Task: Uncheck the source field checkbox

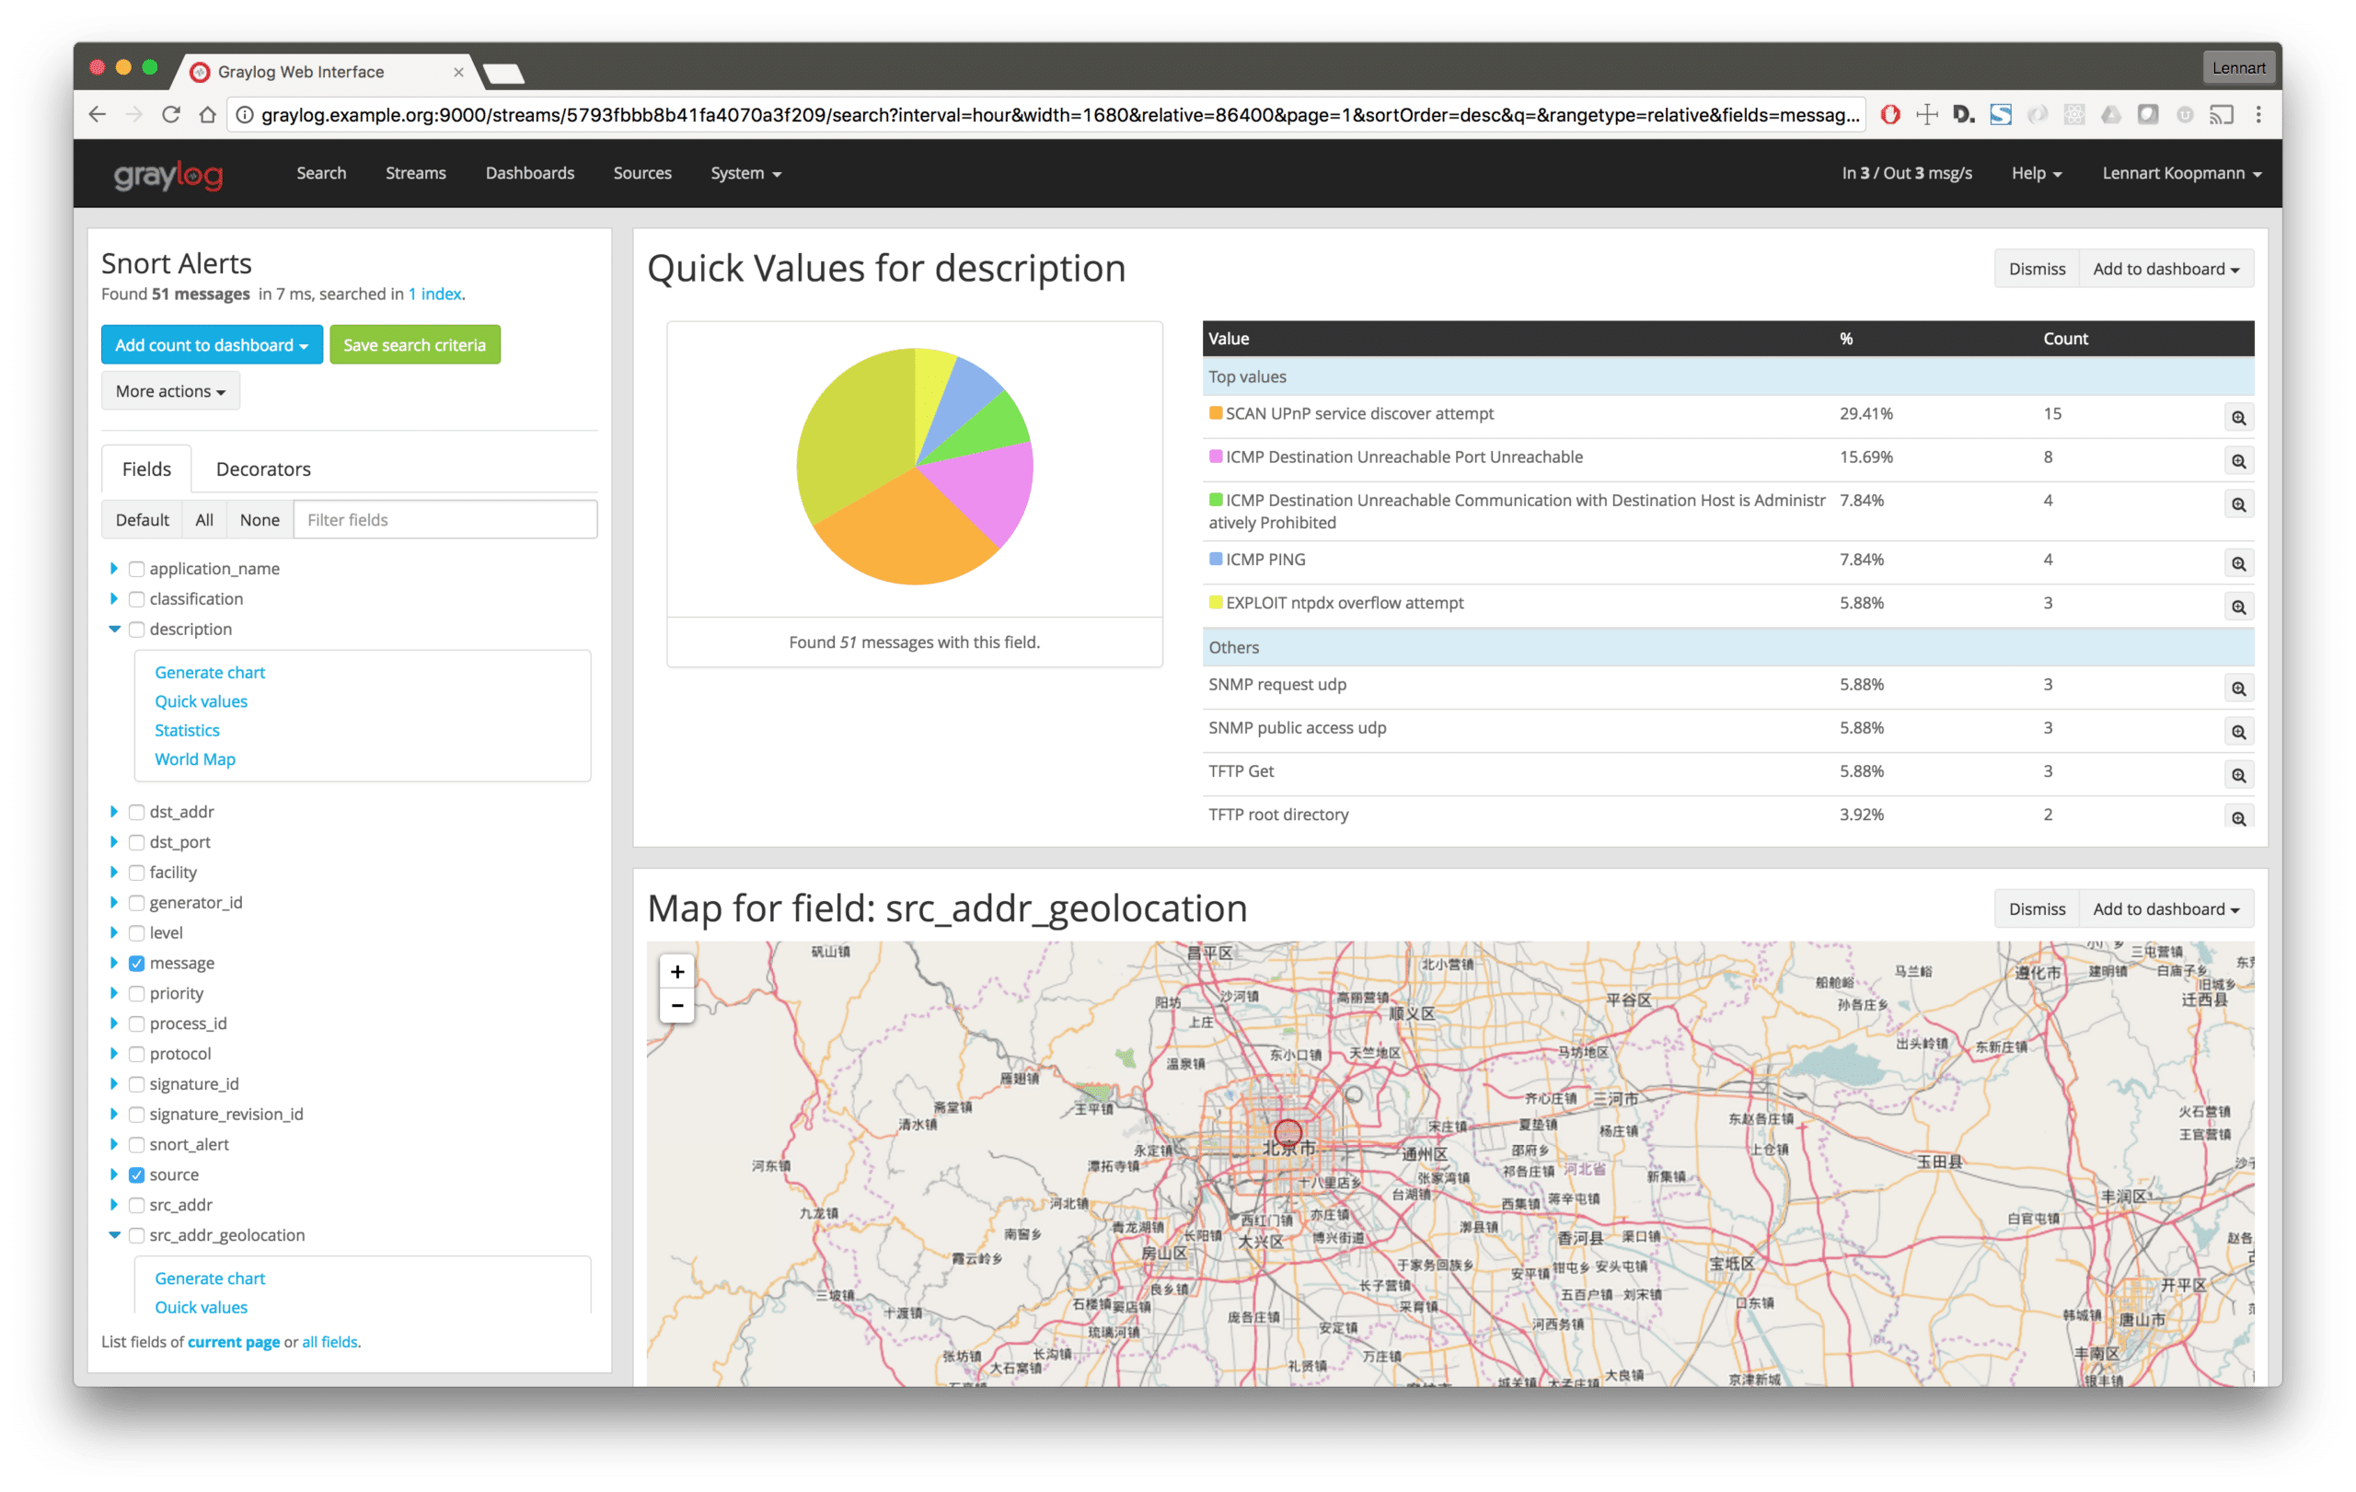Action: (137, 1174)
